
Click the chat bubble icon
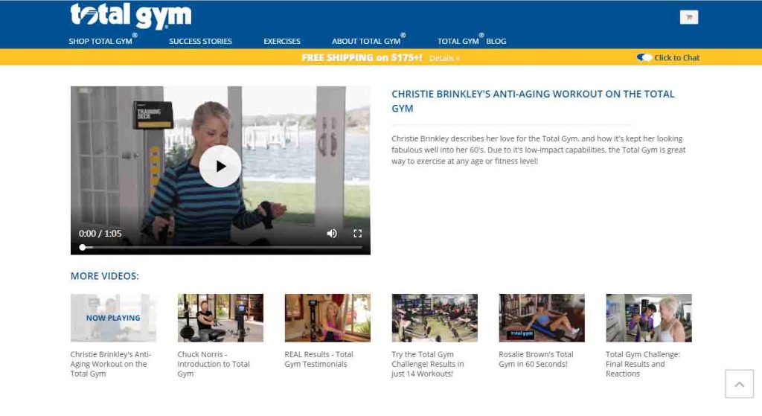click(644, 57)
